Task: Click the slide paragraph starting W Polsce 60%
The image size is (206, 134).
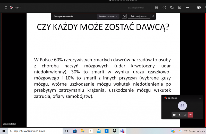Action: [102, 78]
